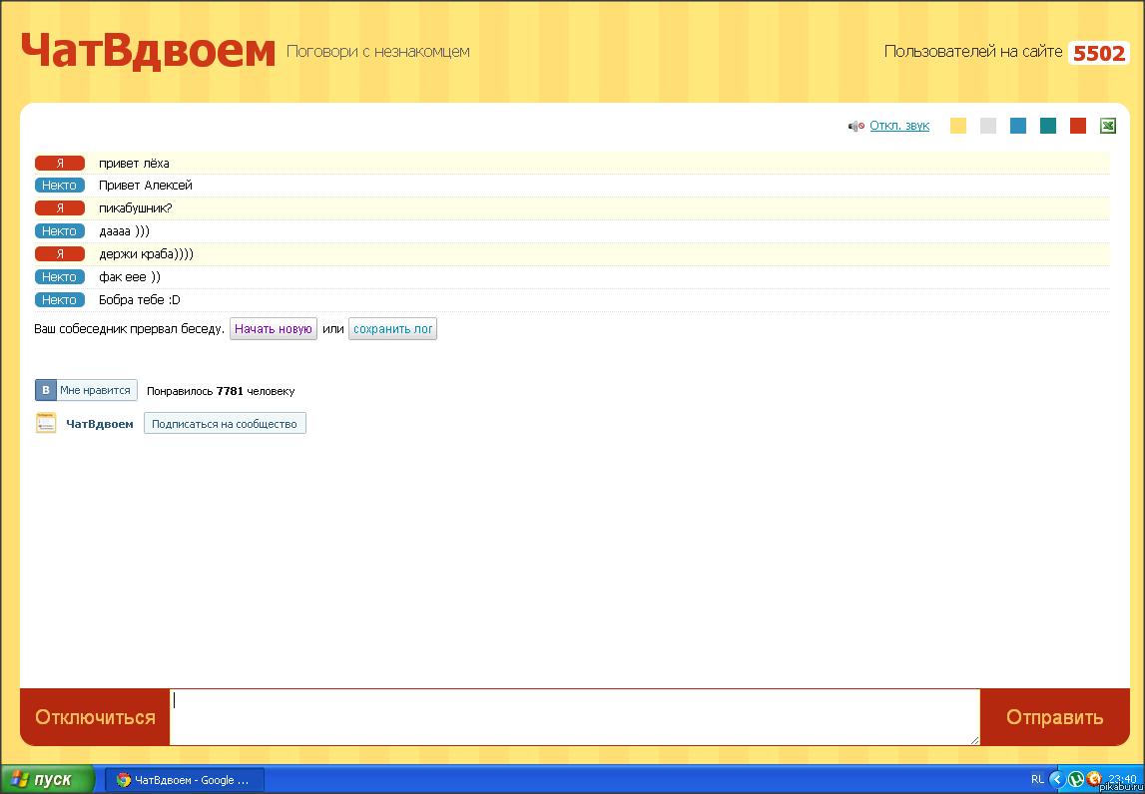Image resolution: width=1145 pixels, height=794 pixels.
Task: Select the gray theme color swatch
Action: pyautogui.click(x=988, y=126)
